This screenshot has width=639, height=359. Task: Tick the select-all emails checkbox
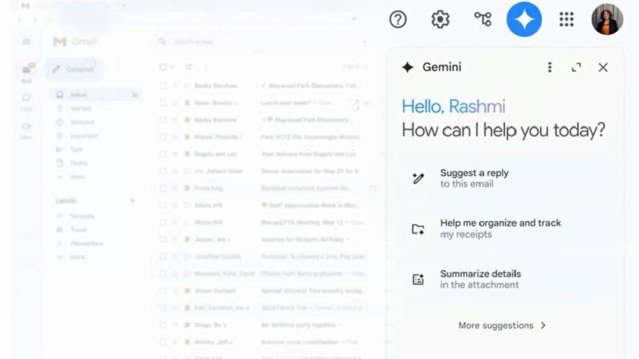[x=163, y=67]
